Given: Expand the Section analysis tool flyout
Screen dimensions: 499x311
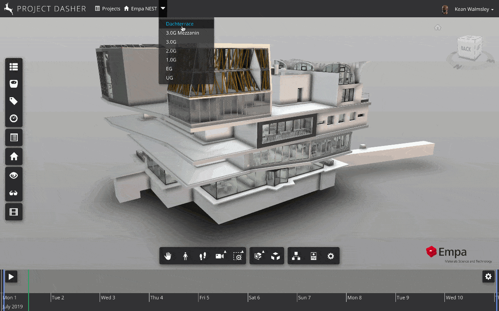Looking at the screenshot, I should coord(259,256).
